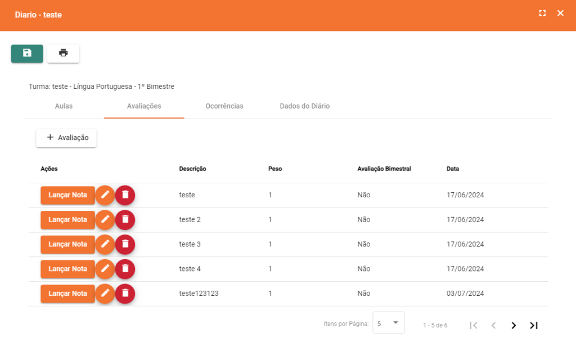Click the Descrição column header
576x343 pixels.
tap(192, 169)
